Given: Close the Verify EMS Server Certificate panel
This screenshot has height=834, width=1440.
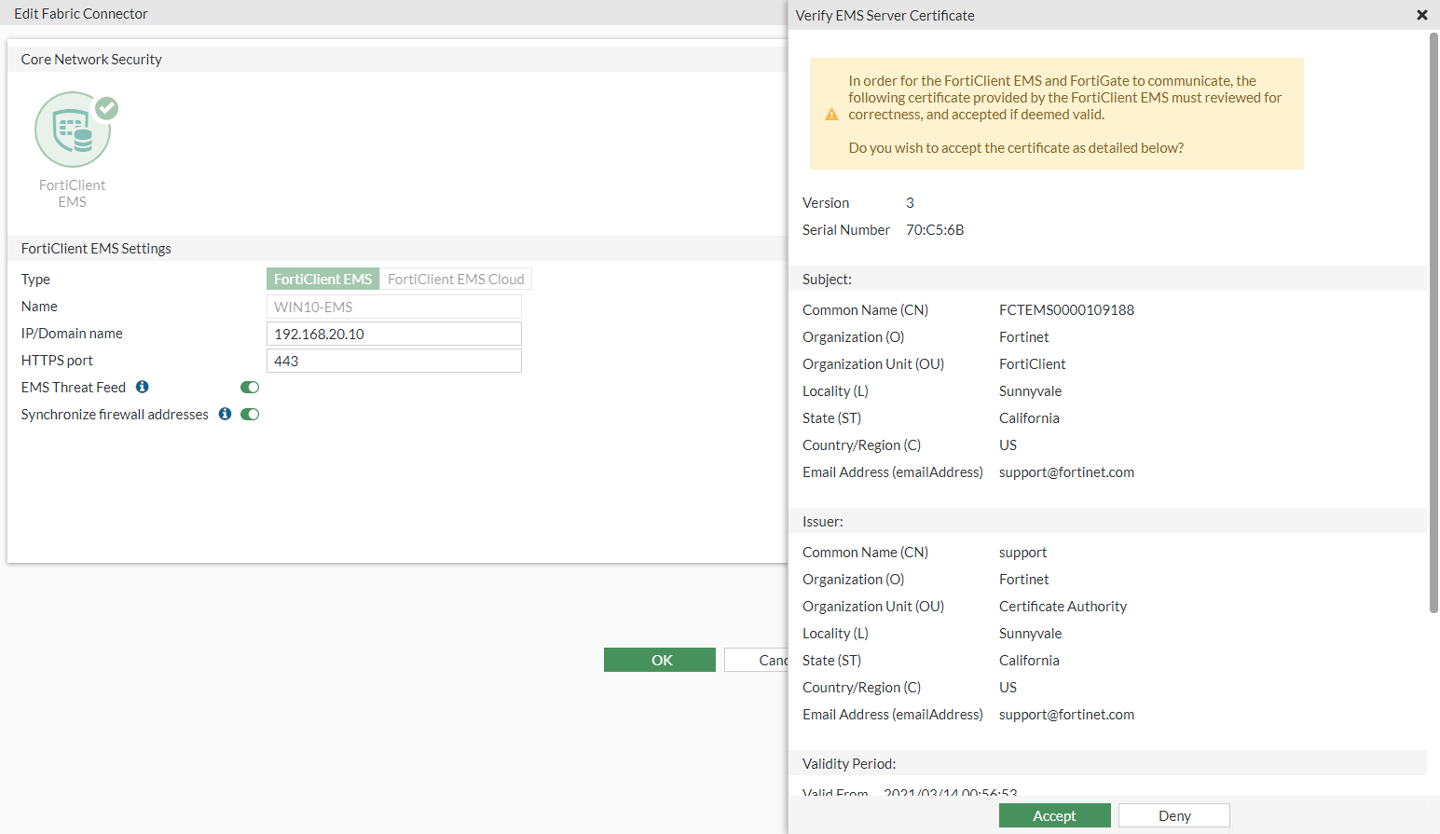Looking at the screenshot, I should point(1422,15).
